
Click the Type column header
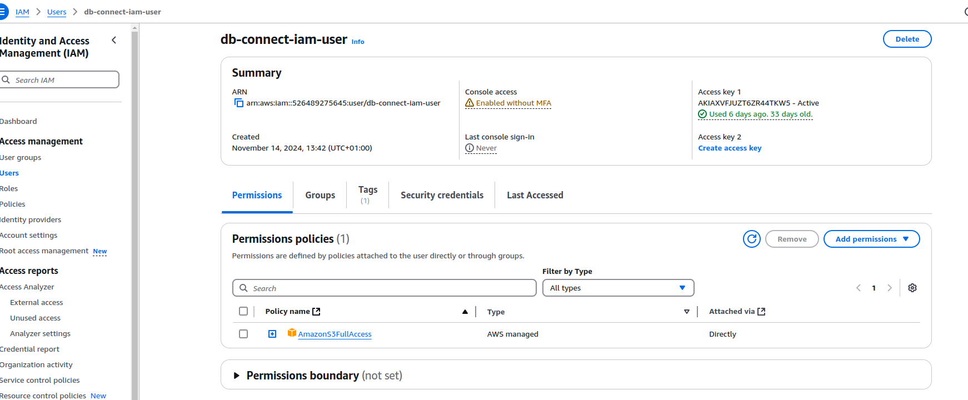[496, 312]
